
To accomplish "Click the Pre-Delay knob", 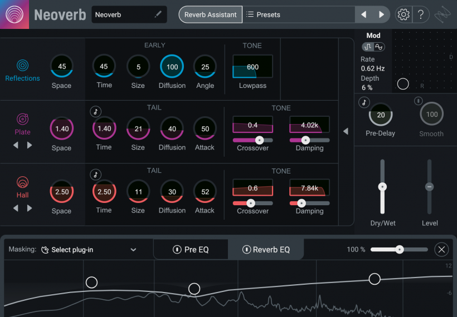I will click(381, 115).
